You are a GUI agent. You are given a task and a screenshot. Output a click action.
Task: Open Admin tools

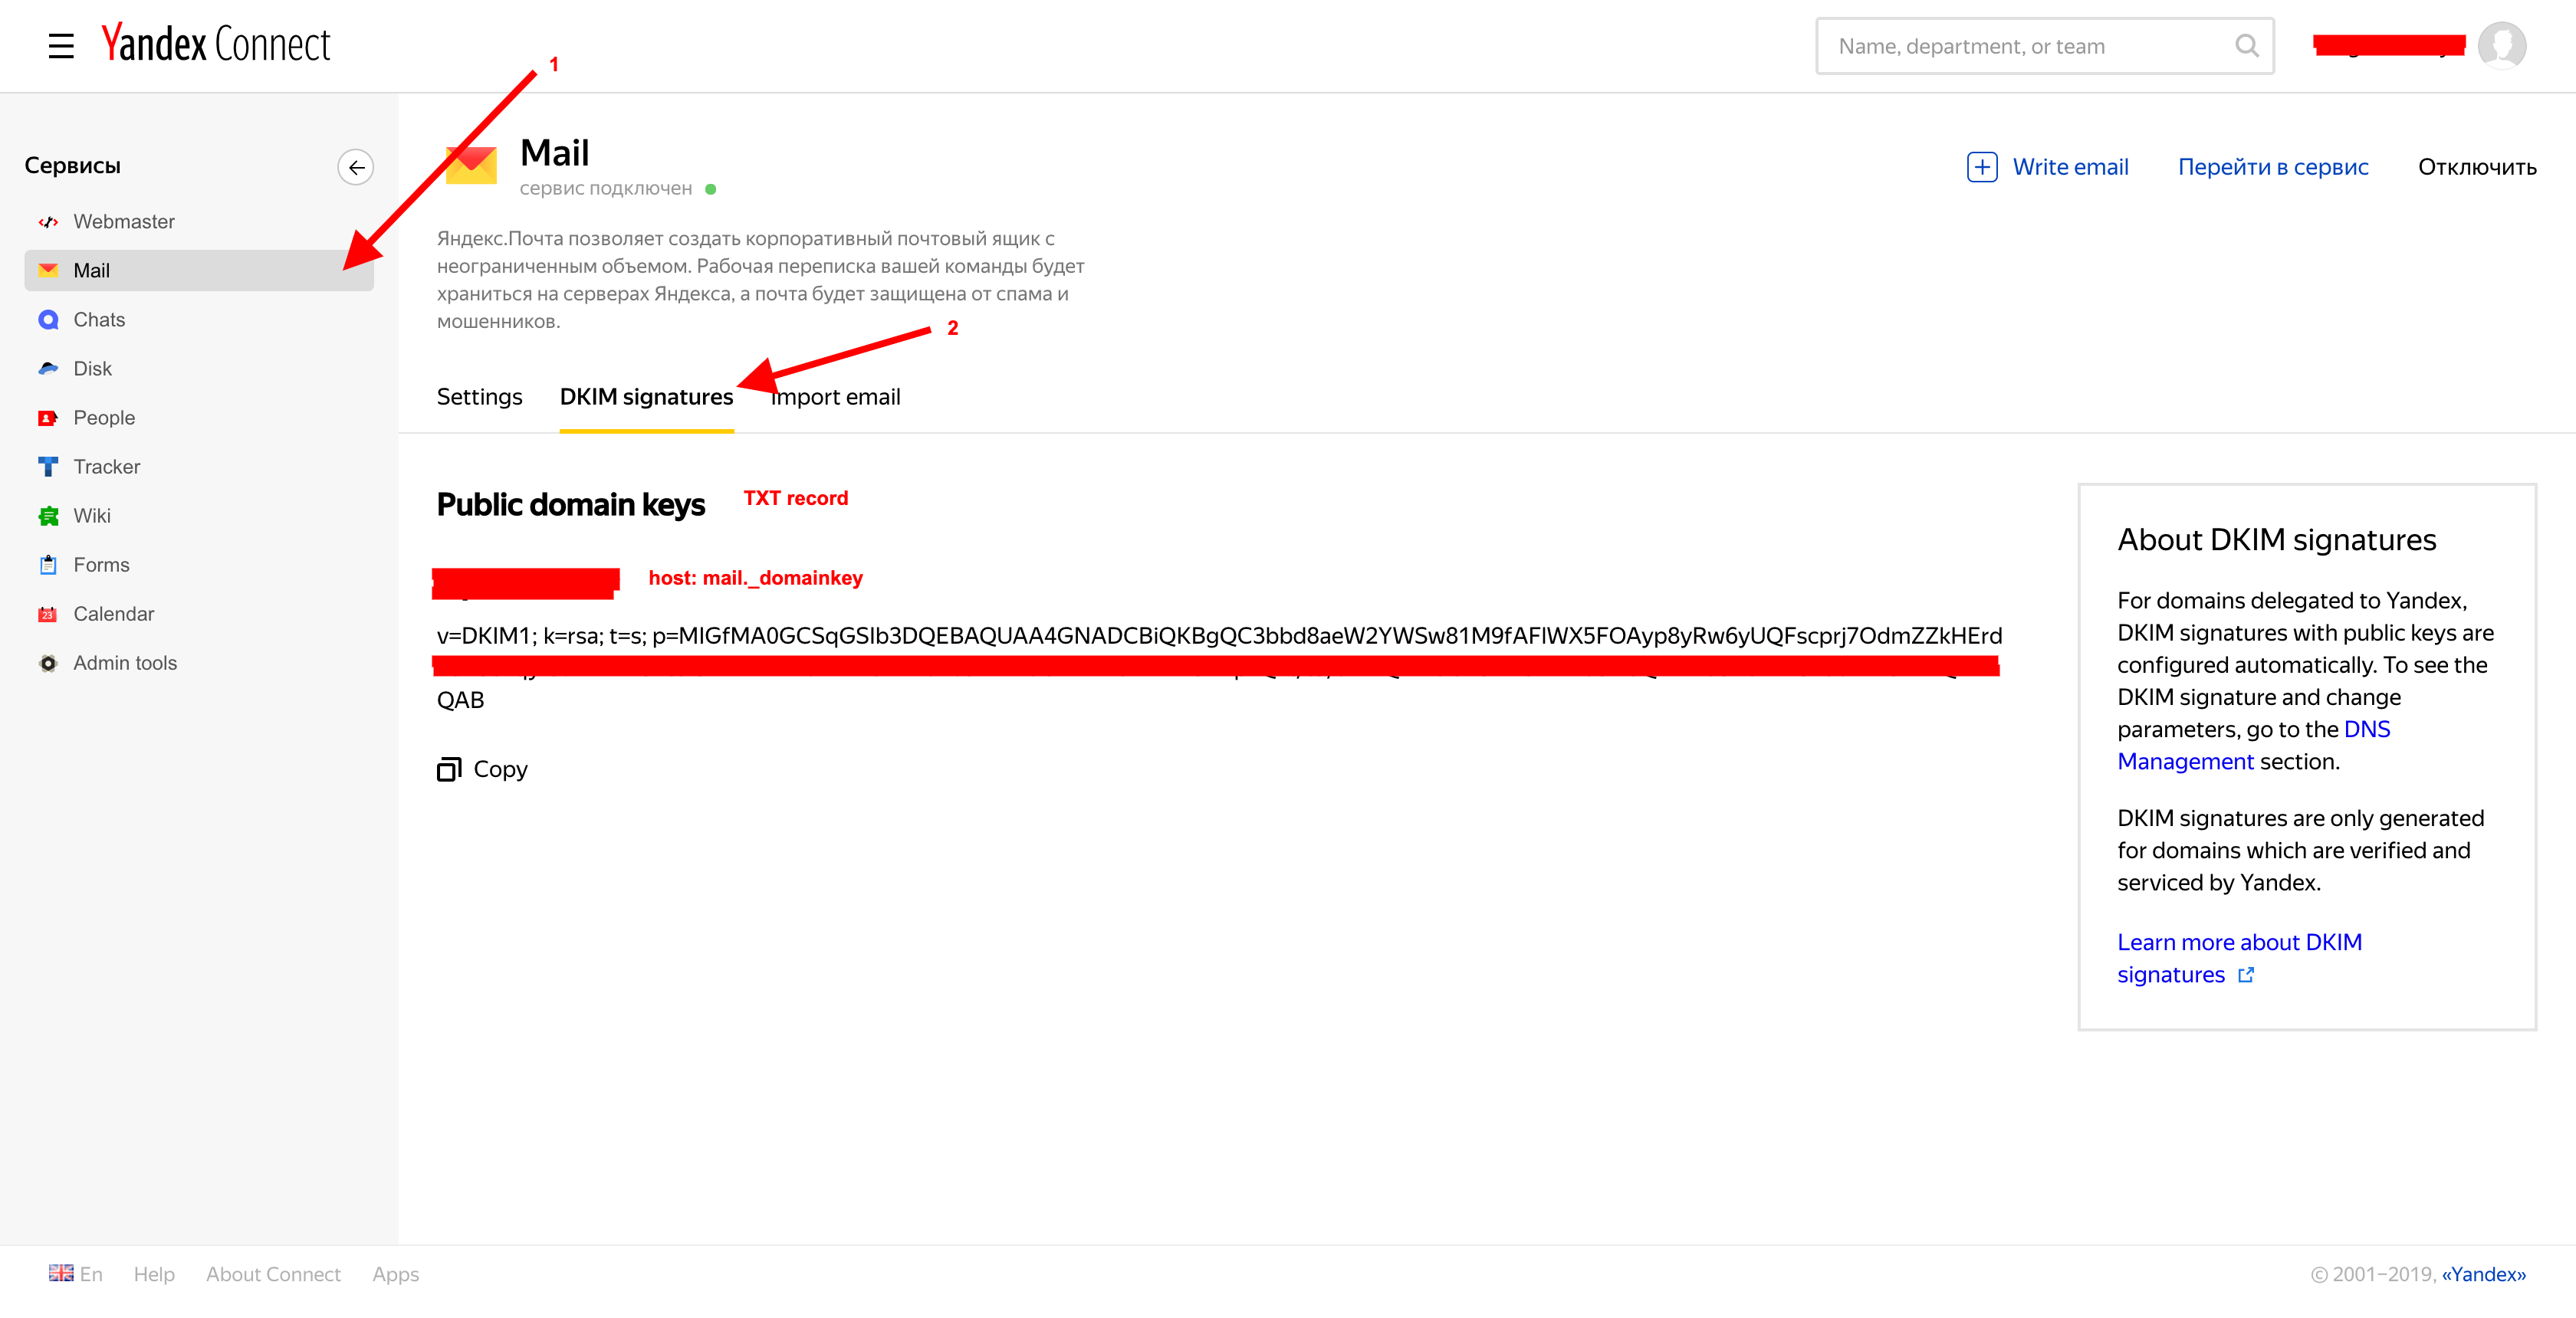pyautogui.click(x=199, y=663)
